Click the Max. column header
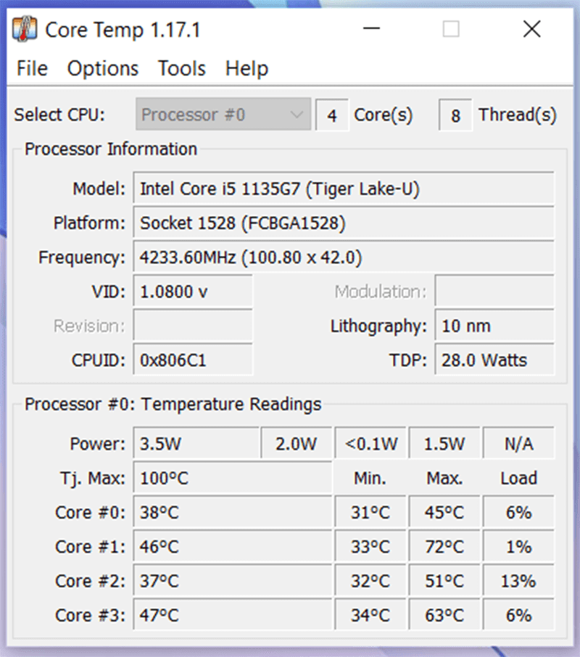This screenshot has height=657, width=580. pyautogui.click(x=444, y=478)
